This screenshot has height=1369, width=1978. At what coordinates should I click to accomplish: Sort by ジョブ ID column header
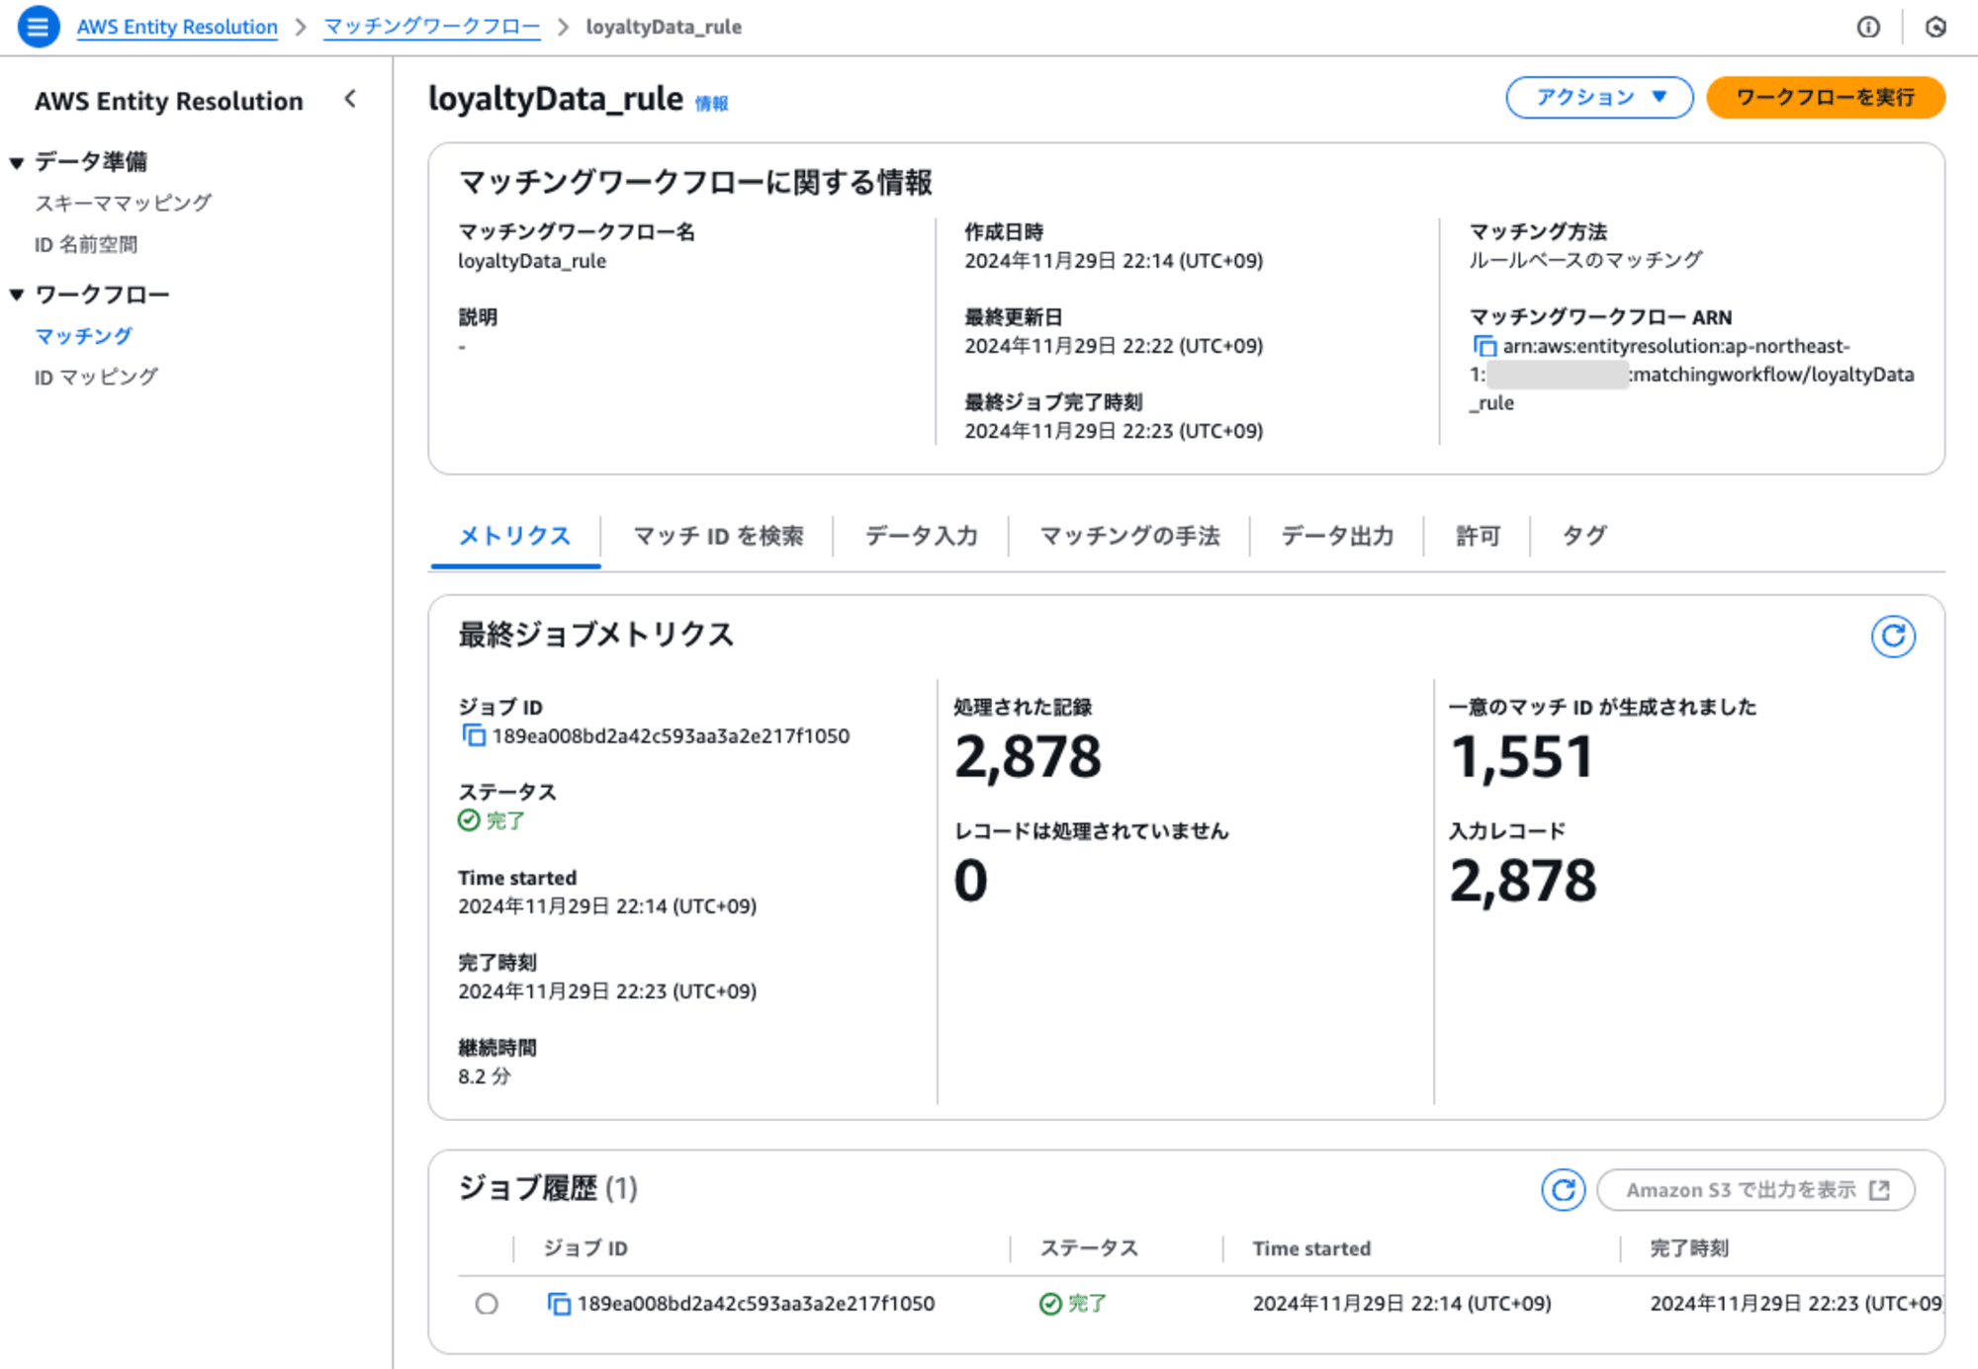(585, 1248)
